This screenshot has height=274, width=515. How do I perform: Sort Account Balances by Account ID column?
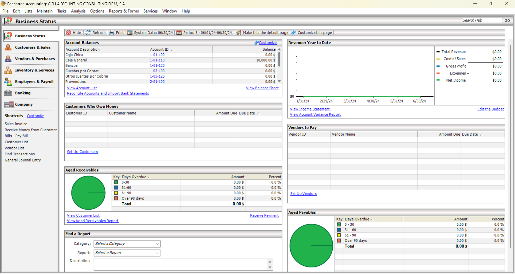(x=181, y=49)
